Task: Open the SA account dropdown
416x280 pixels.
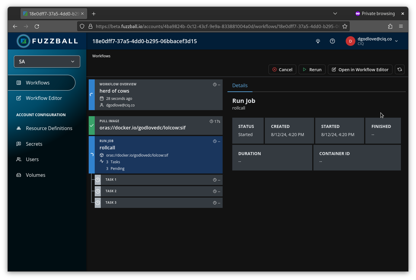Action: click(47, 62)
